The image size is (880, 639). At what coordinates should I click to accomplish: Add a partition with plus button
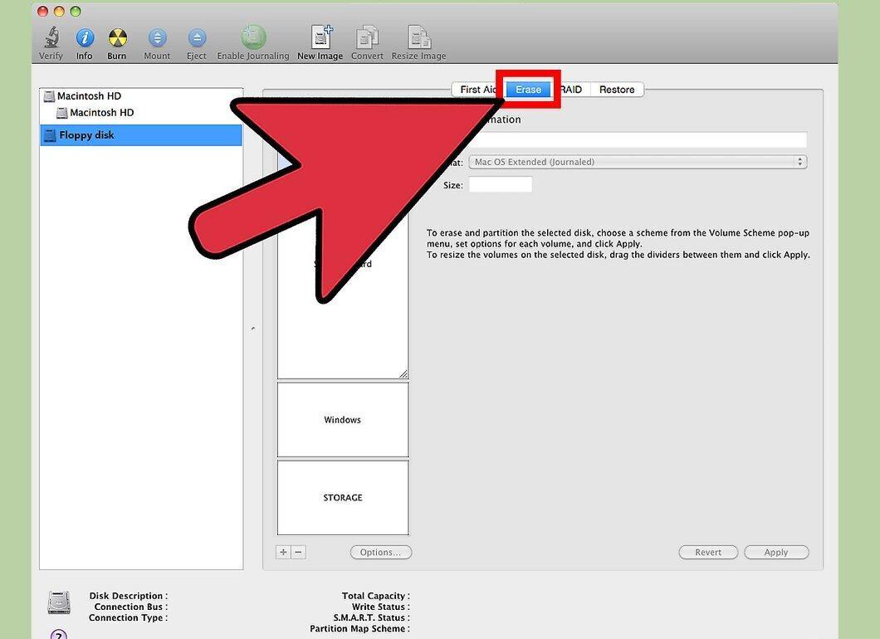(283, 552)
